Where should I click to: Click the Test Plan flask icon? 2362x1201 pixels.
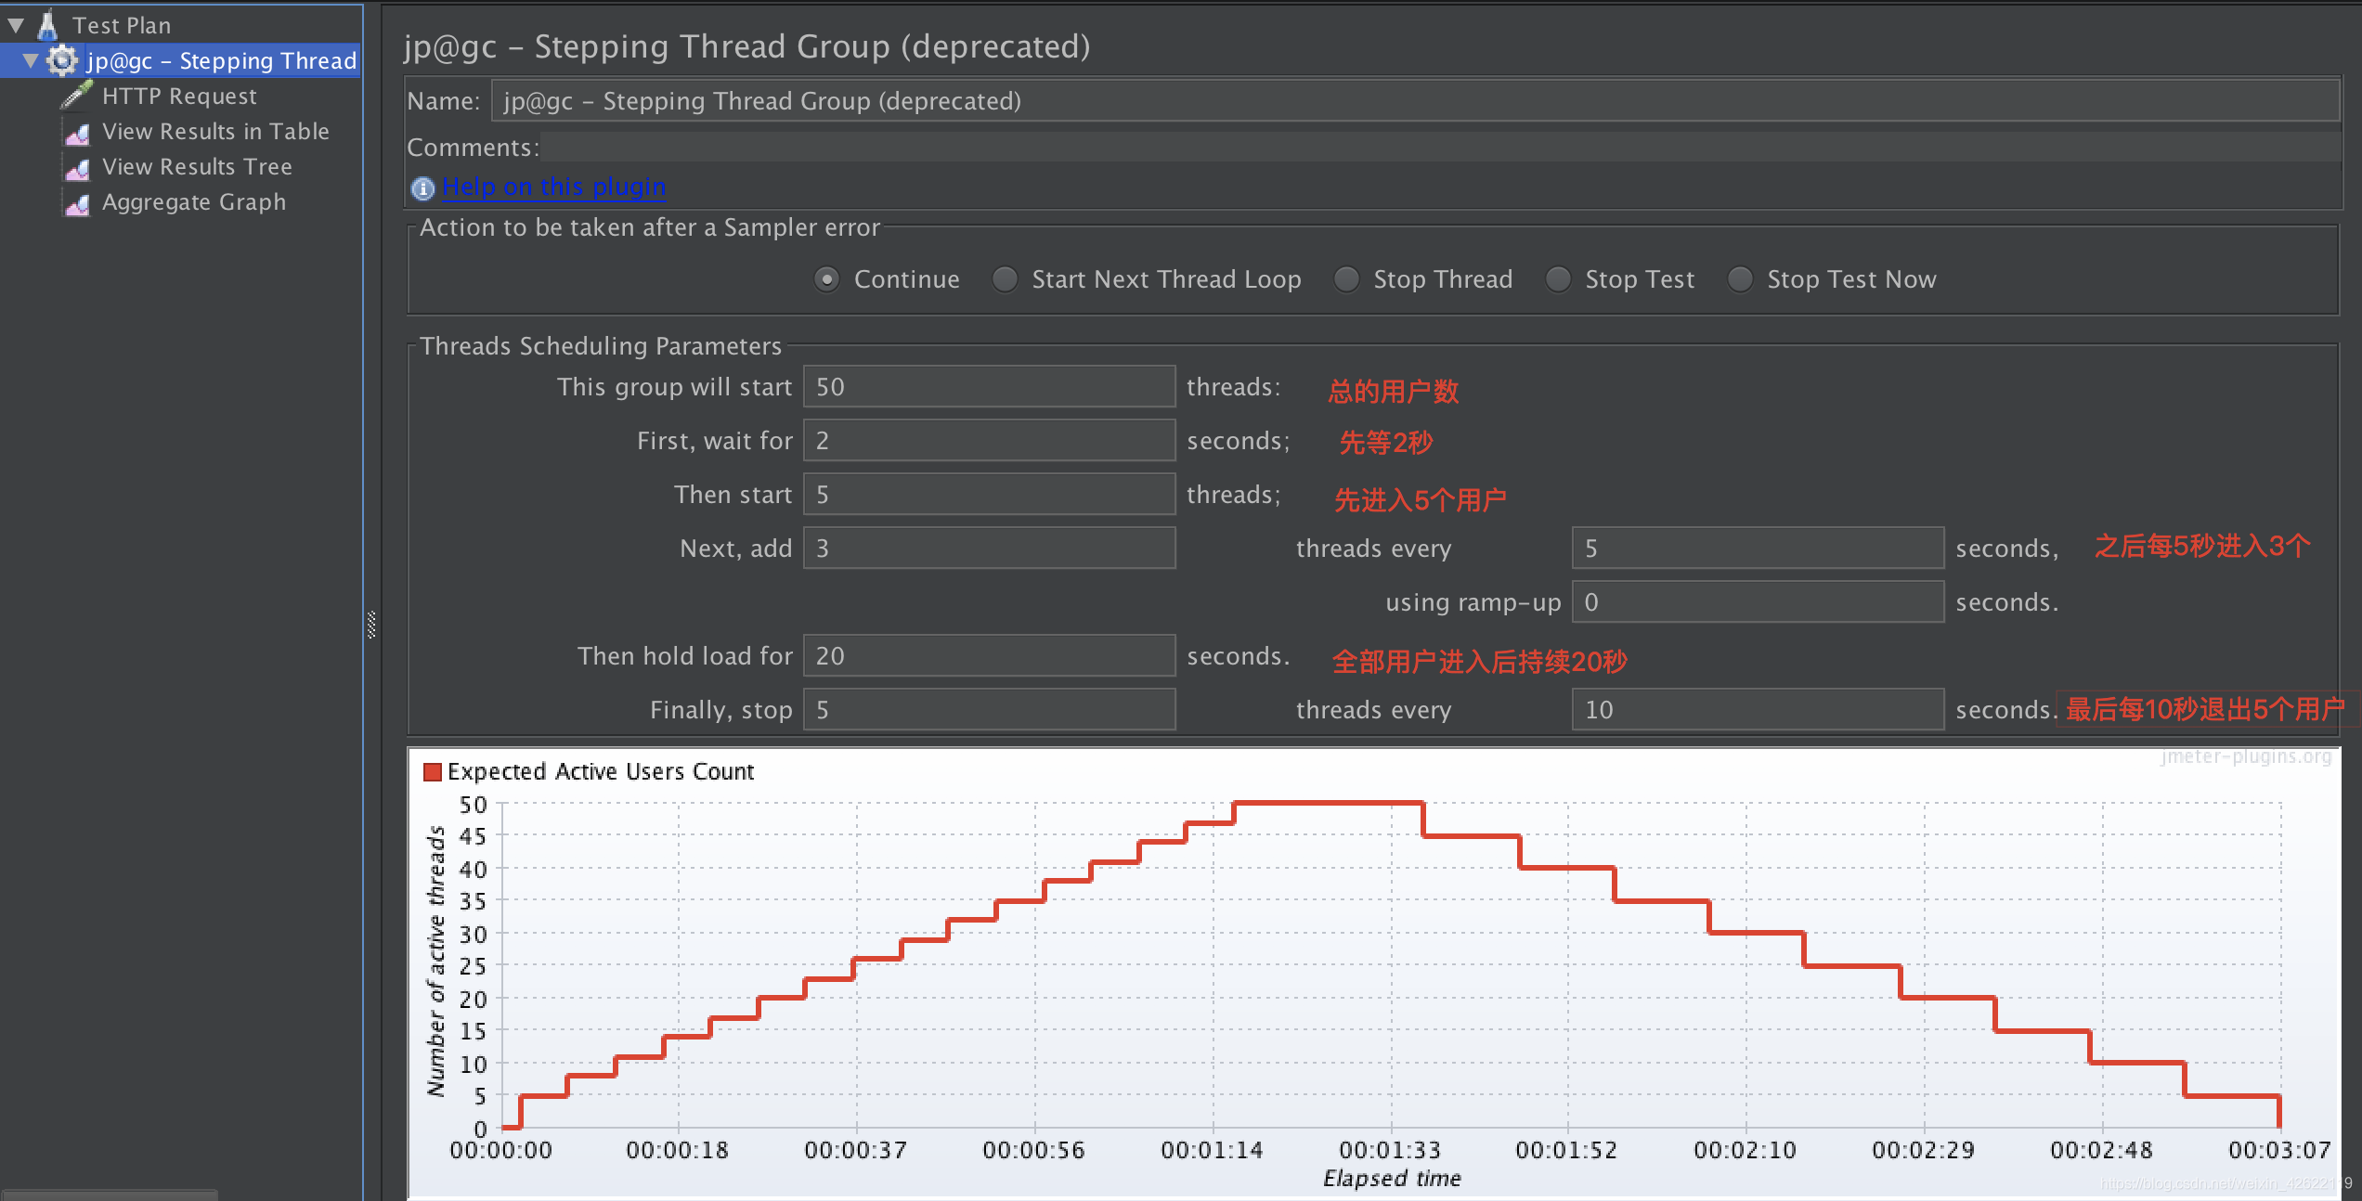pyautogui.click(x=48, y=25)
